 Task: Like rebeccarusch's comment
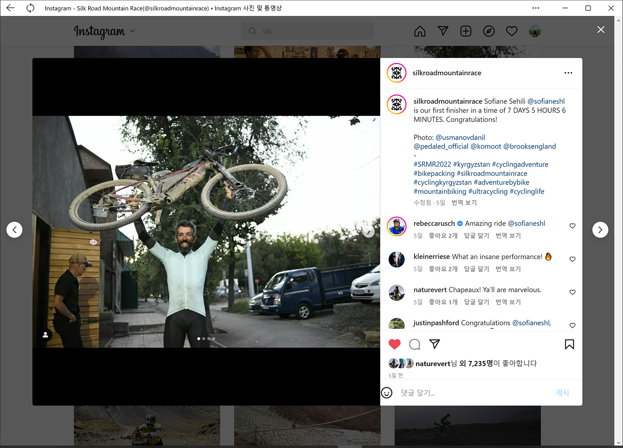click(x=572, y=226)
